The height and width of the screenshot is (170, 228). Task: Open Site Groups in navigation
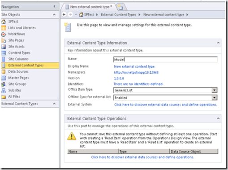coord(17,84)
